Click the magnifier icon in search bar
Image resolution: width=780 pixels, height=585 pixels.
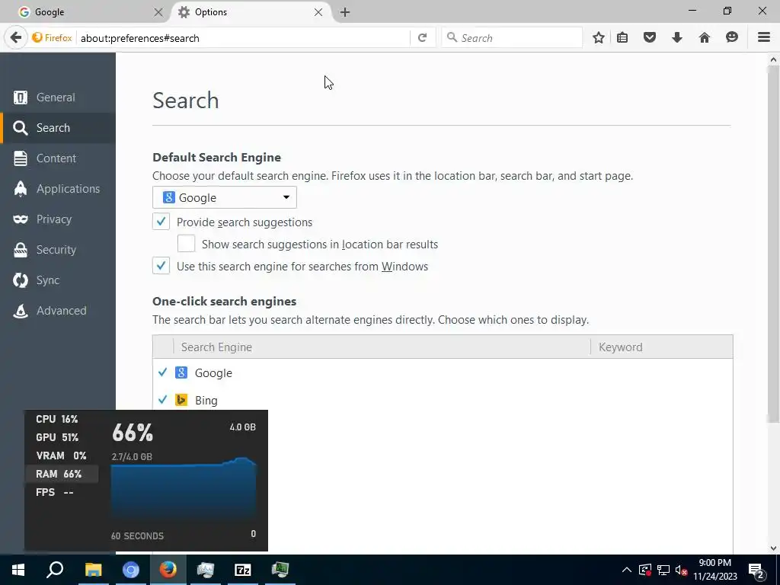pyautogui.click(x=452, y=38)
